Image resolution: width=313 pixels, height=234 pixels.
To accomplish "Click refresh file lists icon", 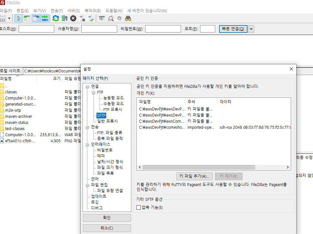I will (x=56, y=19).
